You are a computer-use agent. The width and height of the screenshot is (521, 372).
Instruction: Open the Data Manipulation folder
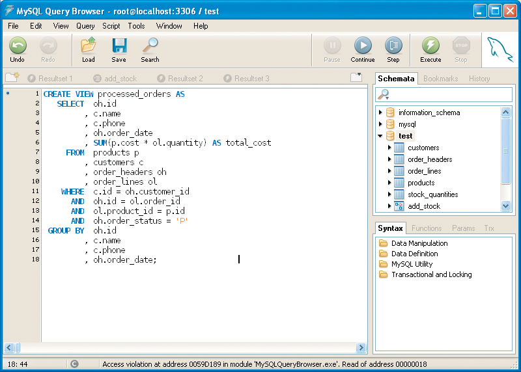[x=414, y=243]
